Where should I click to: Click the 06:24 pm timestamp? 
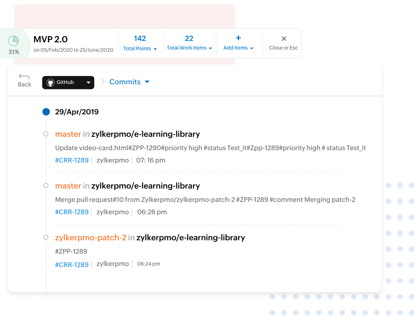click(x=149, y=264)
